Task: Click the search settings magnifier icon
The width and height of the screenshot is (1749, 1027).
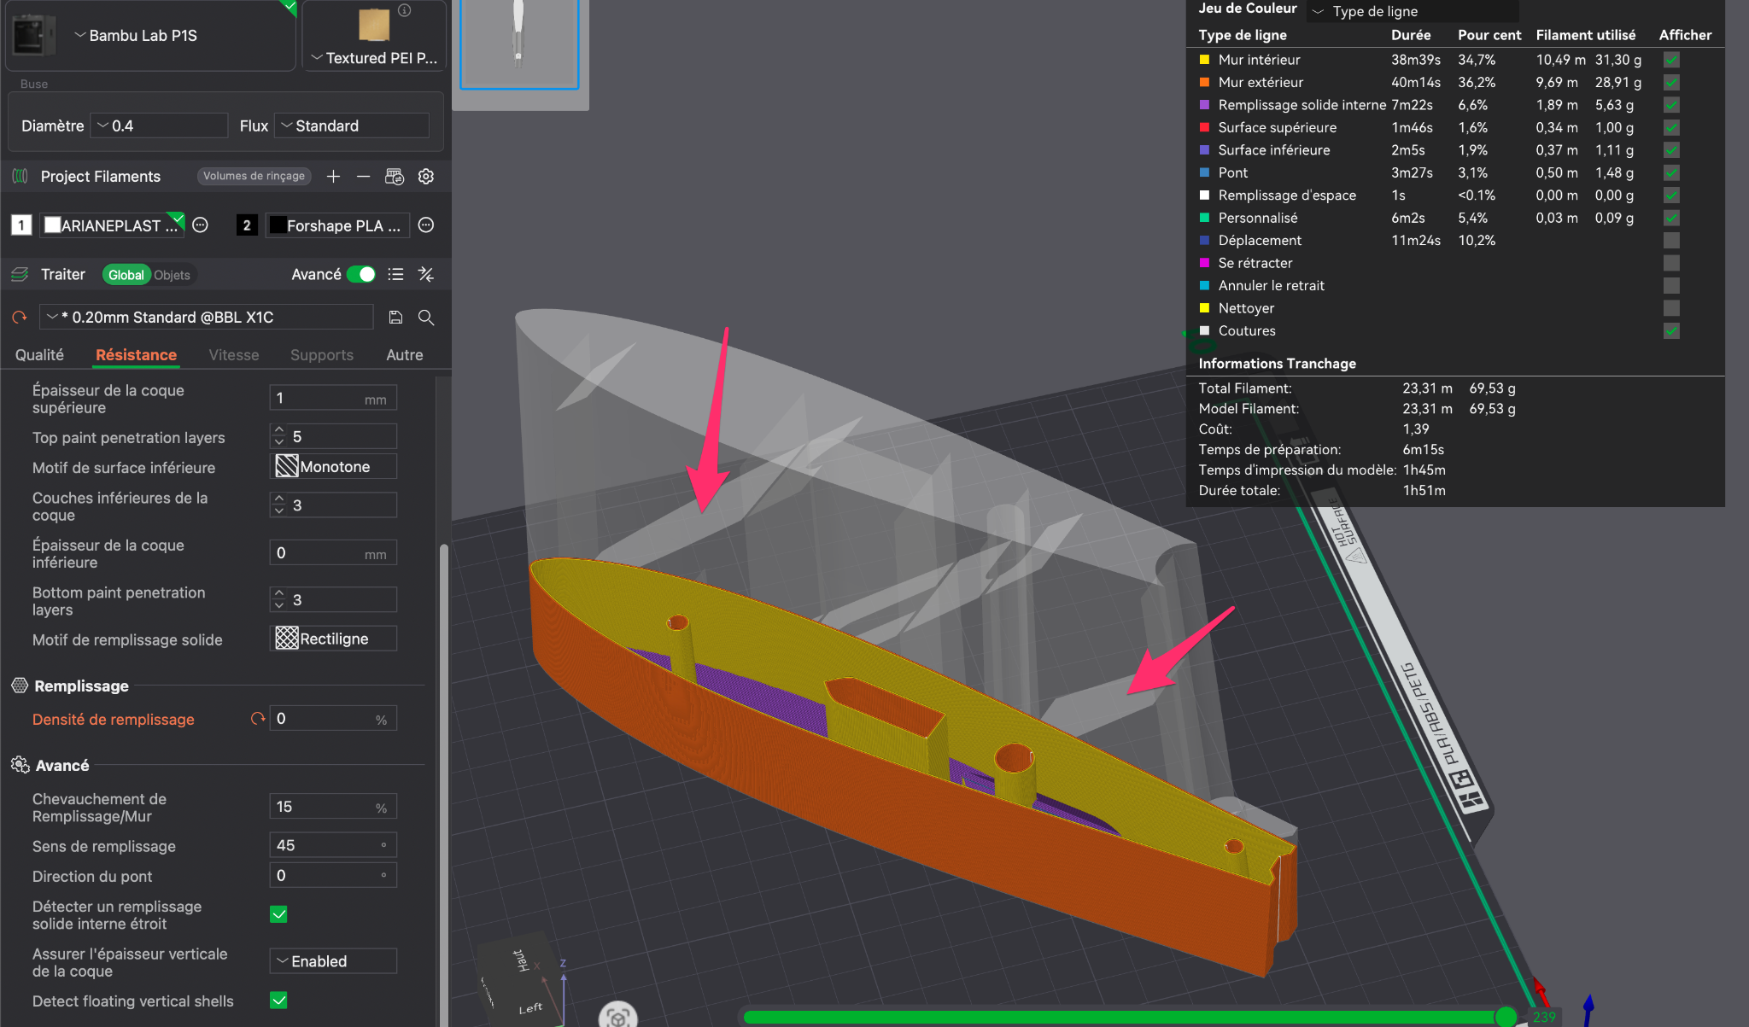Action: 426,318
